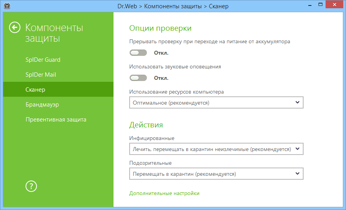The image size is (346, 210).
Task: Go back using the circled arrow icon
Action: click(15, 28)
